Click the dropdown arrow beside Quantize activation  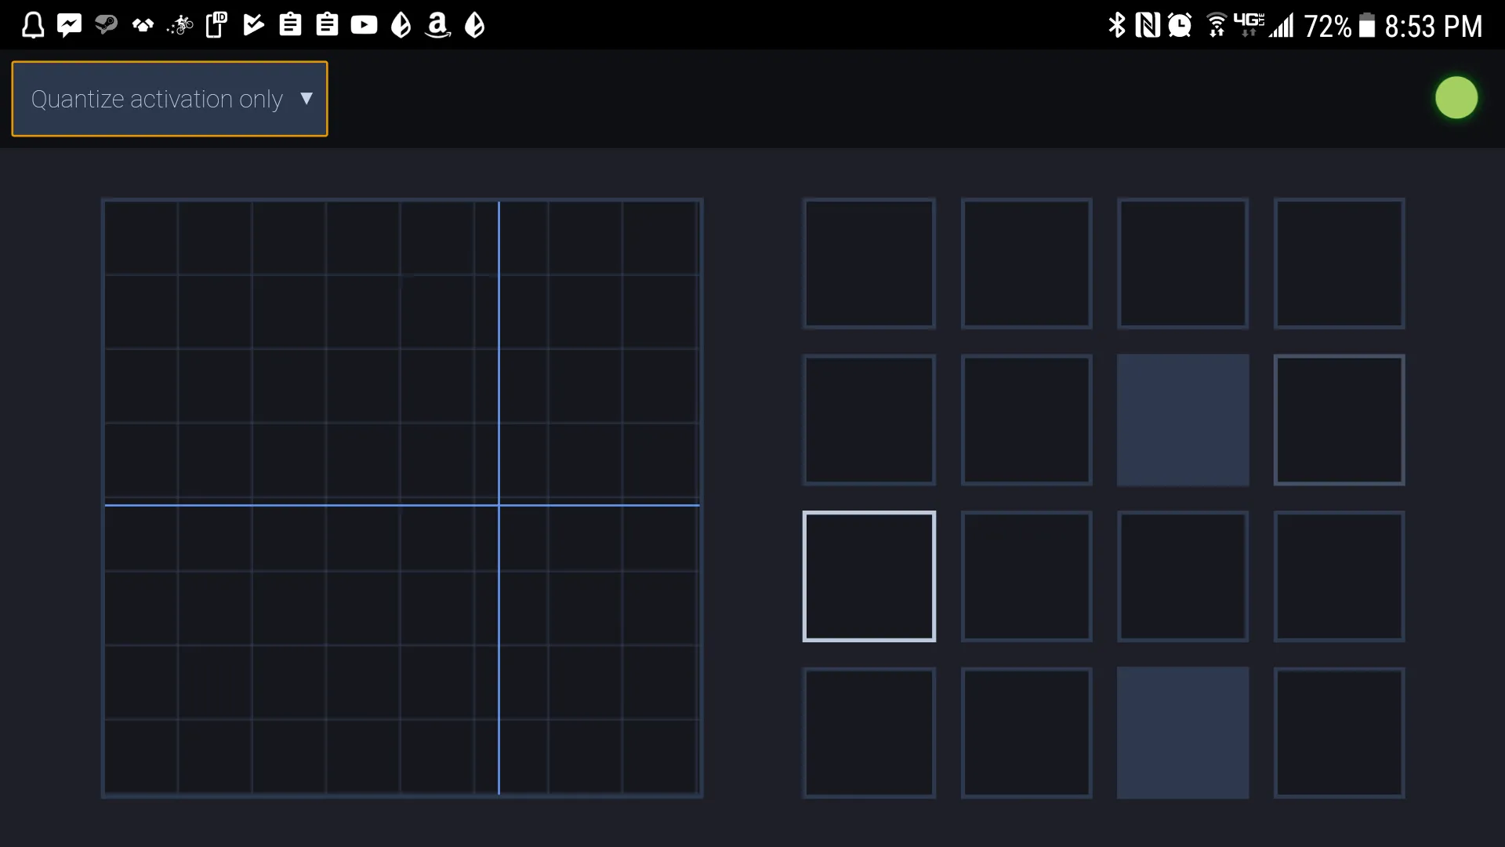[x=306, y=99]
